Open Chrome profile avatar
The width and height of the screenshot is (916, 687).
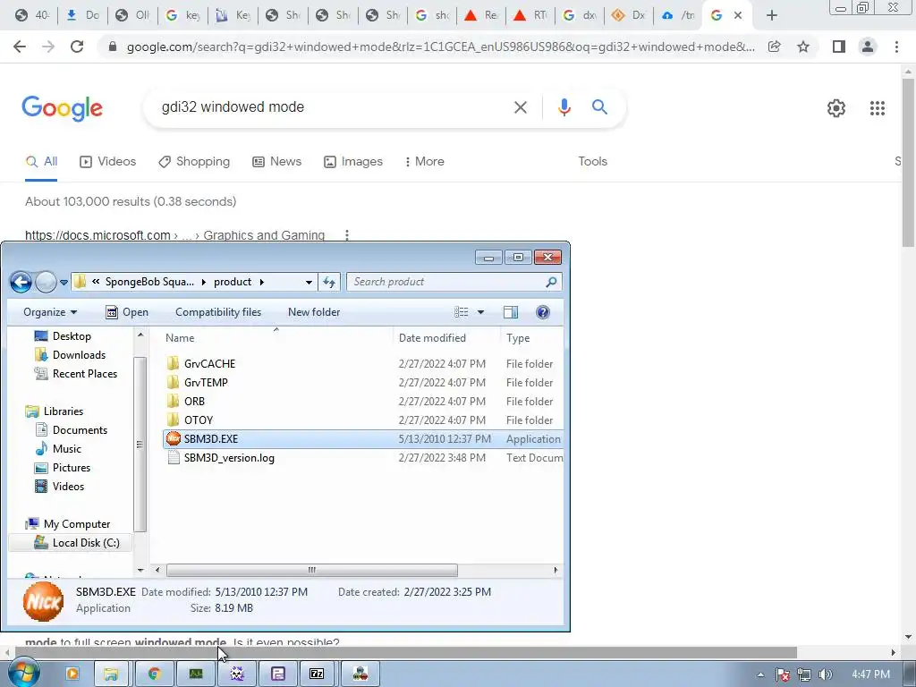tap(868, 47)
